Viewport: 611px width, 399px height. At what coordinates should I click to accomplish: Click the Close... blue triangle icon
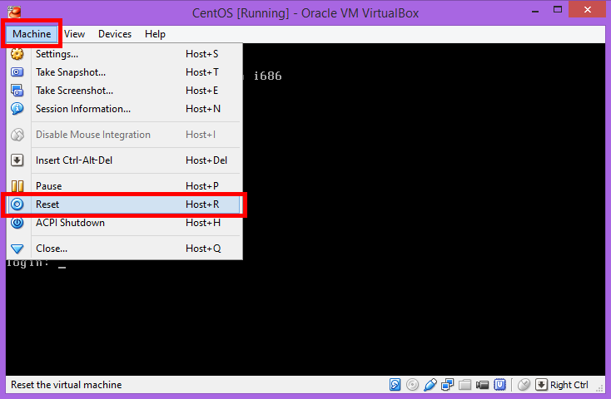pos(17,249)
